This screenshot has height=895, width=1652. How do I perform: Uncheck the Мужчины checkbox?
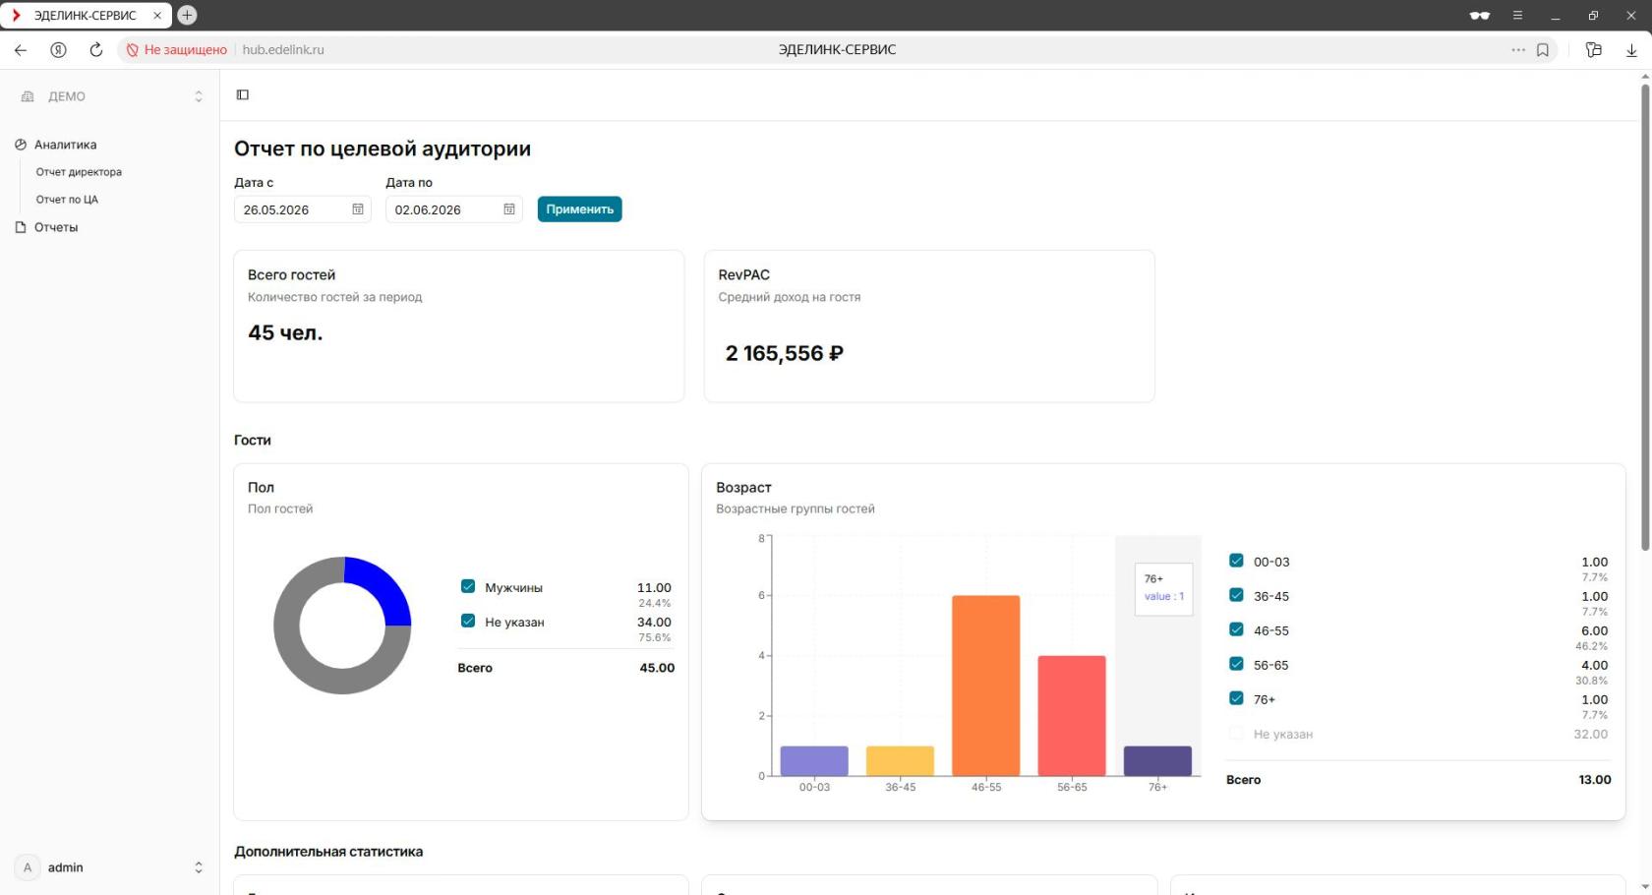point(468,586)
